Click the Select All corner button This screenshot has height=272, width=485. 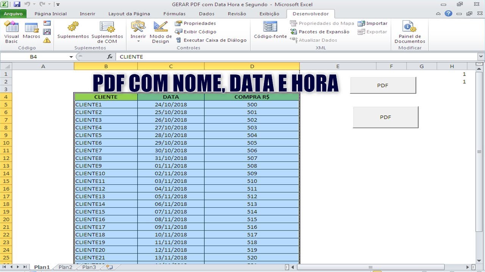tap(6, 66)
